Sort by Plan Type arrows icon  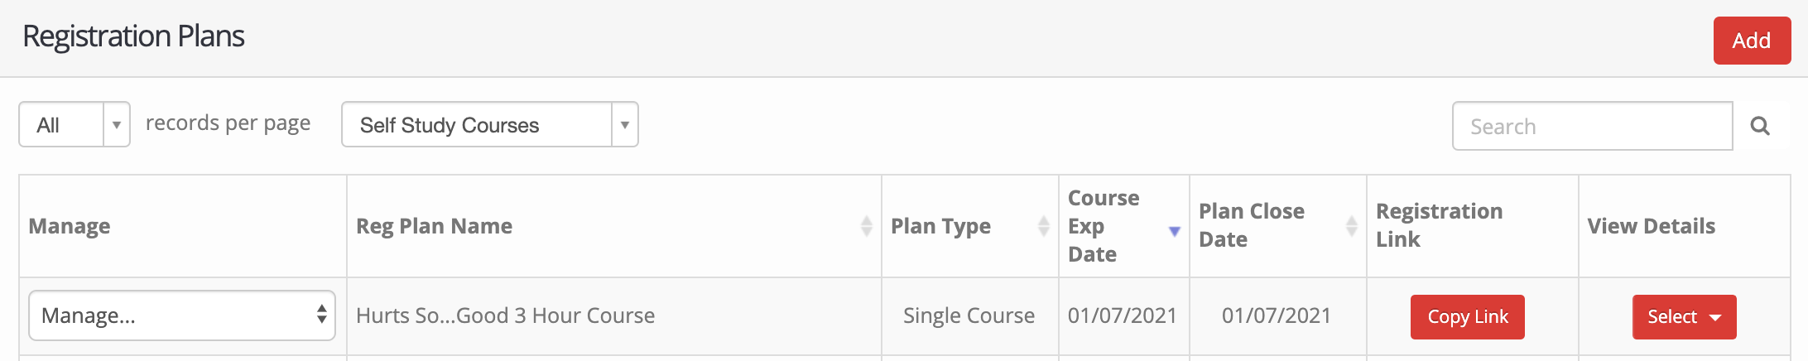[1043, 226]
